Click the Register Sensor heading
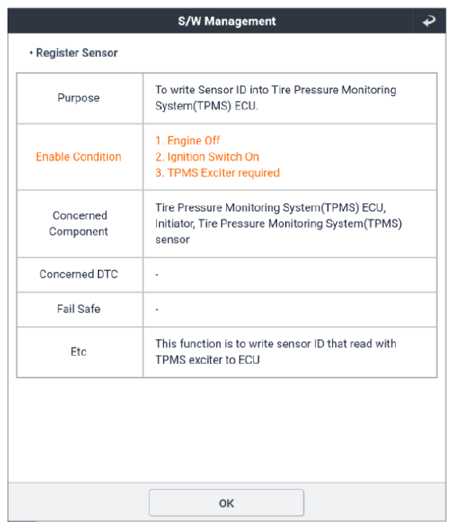 pos(76,53)
